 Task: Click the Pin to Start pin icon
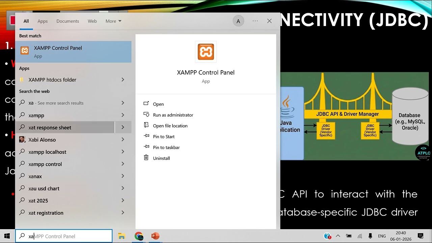click(x=146, y=136)
